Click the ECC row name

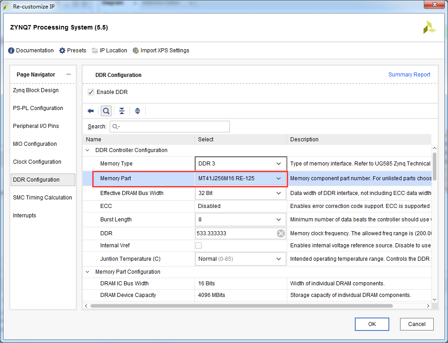coord(106,206)
